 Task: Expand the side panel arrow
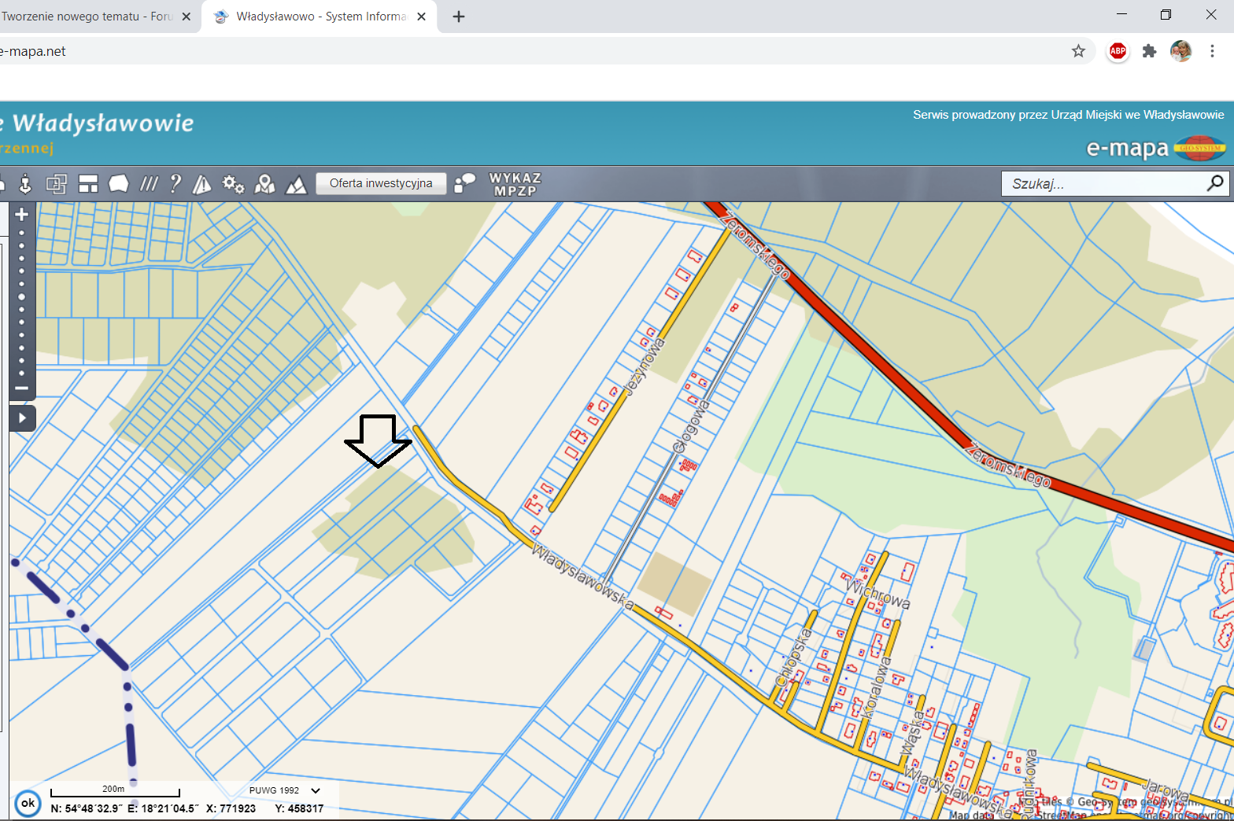point(22,418)
